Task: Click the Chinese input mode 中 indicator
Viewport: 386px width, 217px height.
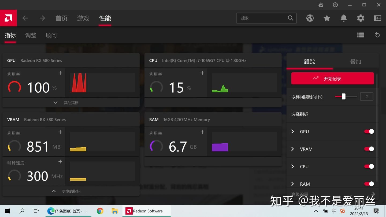Action: coord(334,211)
